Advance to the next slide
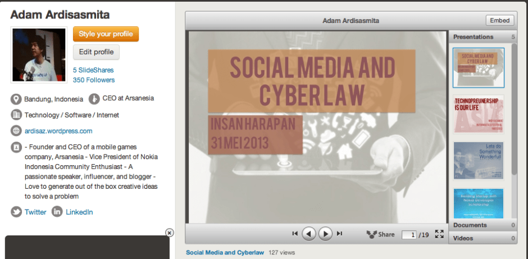The image size is (528, 259). click(x=325, y=233)
